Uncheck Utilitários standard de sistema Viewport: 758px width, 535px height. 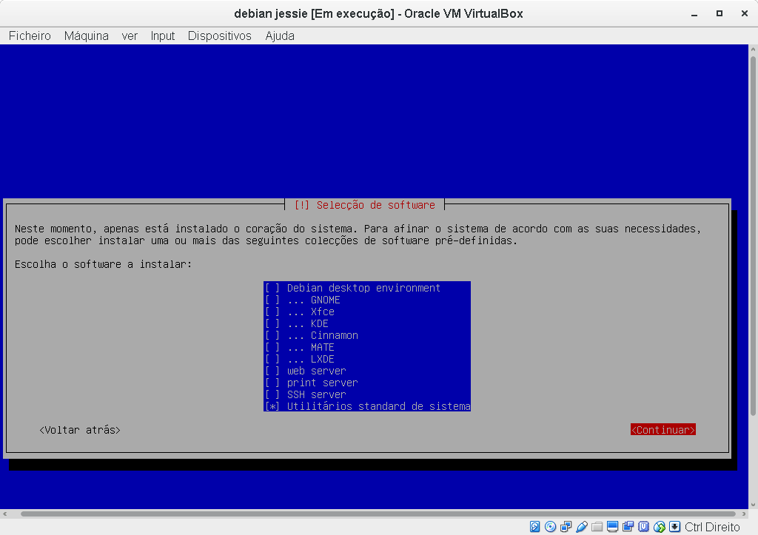[272, 406]
